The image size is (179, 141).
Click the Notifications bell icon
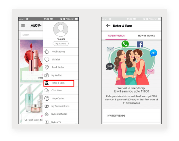pyautogui.click(x=47, y=52)
